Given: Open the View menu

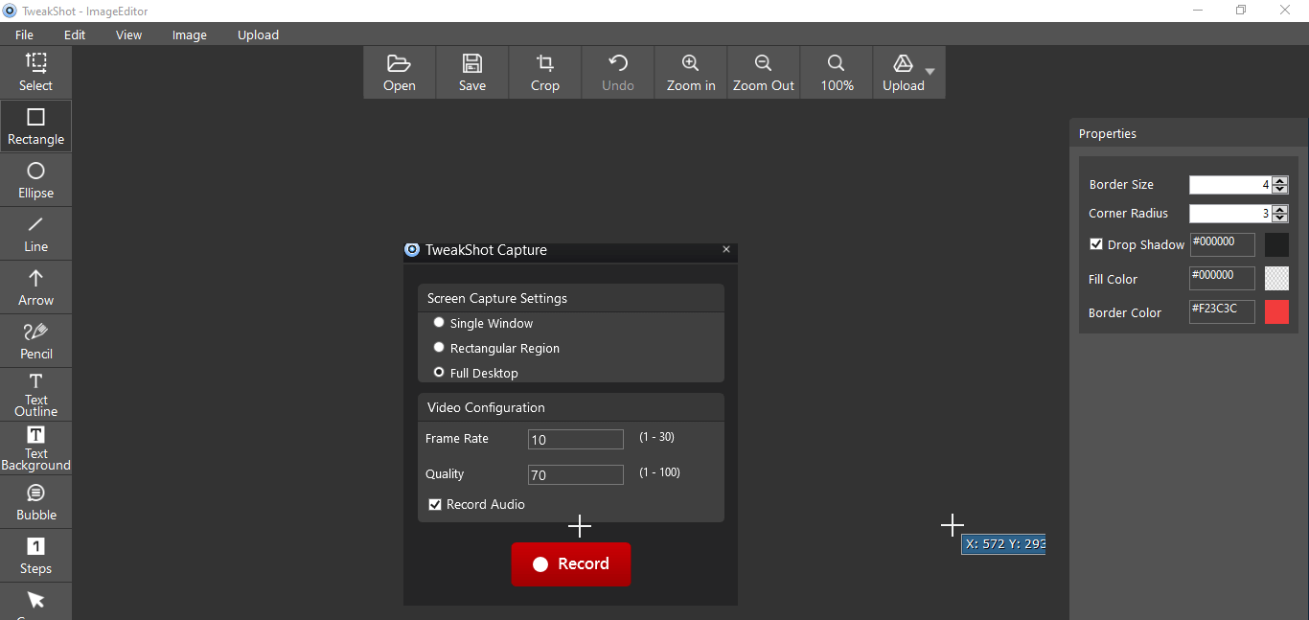Looking at the screenshot, I should [x=128, y=34].
